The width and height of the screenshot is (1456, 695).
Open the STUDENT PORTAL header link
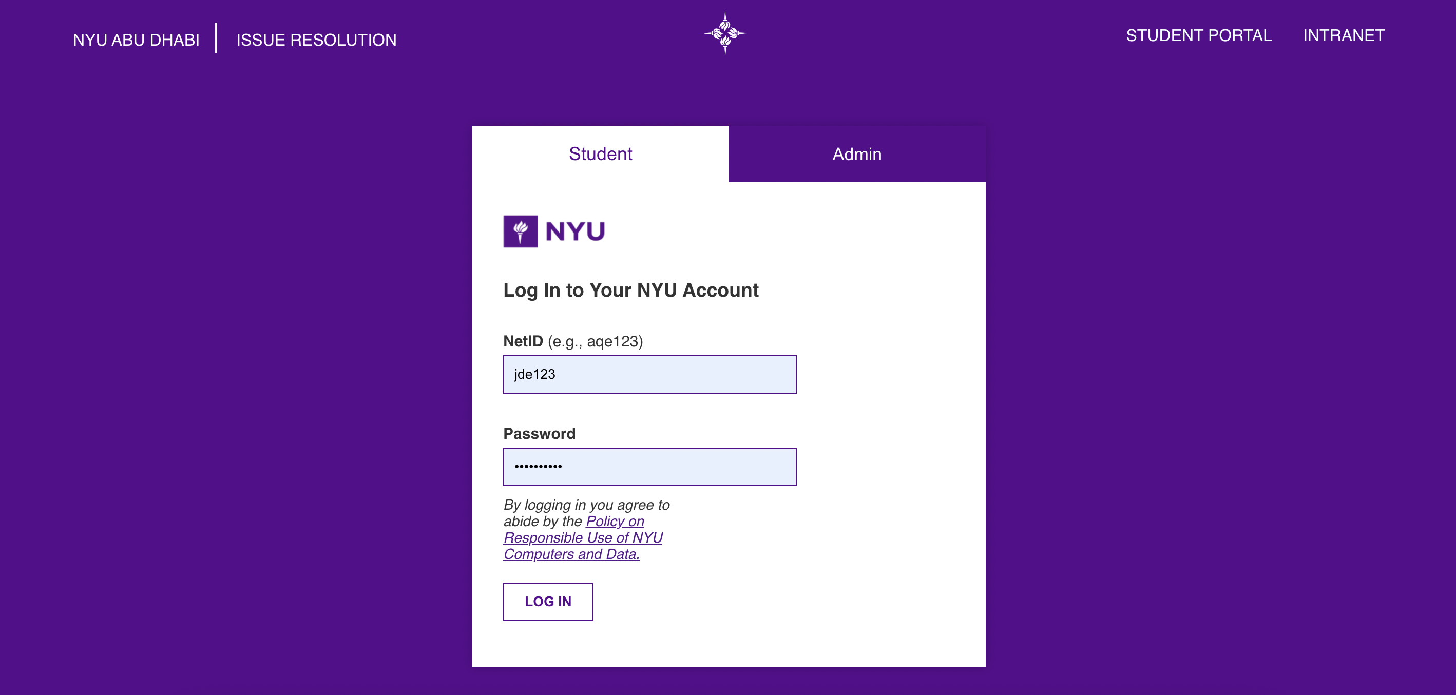pos(1198,35)
